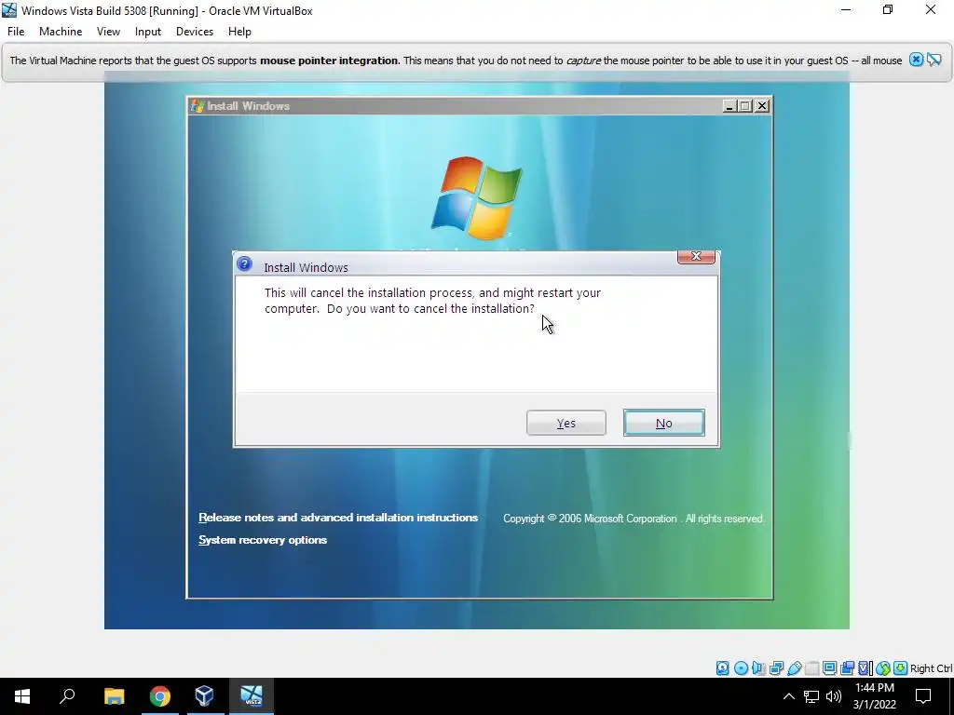Image resolution: width=954 pixels, height=715 pixels.
Task: Click the keyboard capture green arrow icon
Action: coord(901,668)
